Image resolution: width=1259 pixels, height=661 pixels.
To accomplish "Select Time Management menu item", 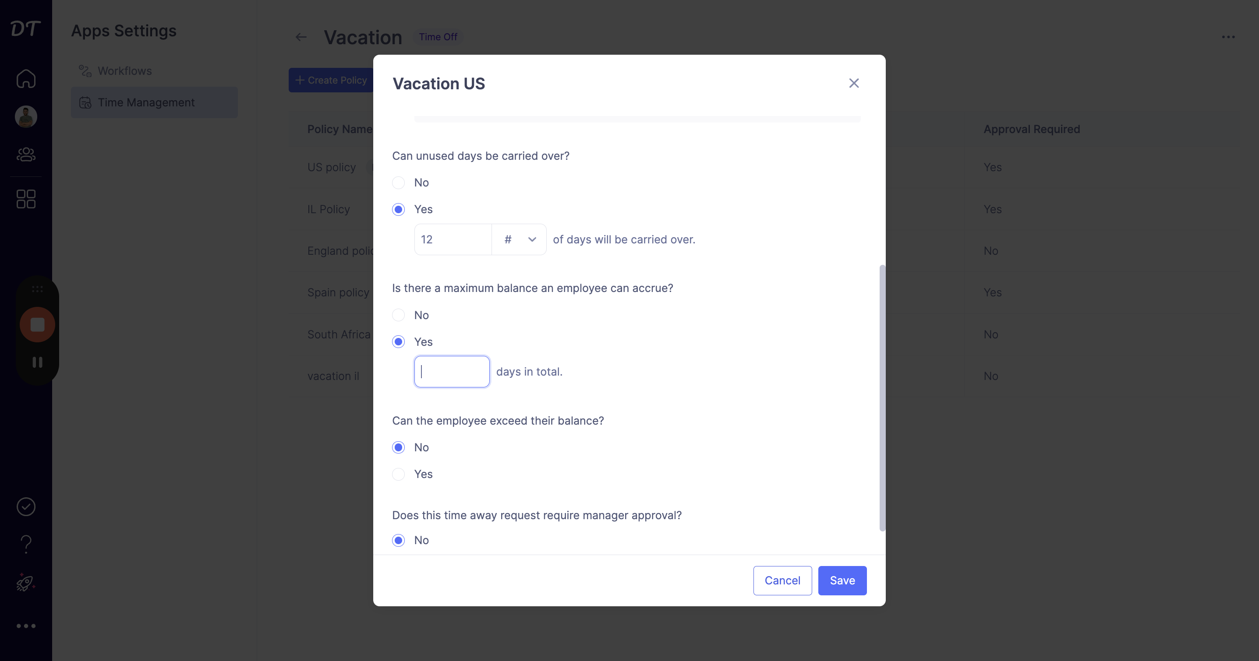I will pyautogui.click(x=155, y=102).
